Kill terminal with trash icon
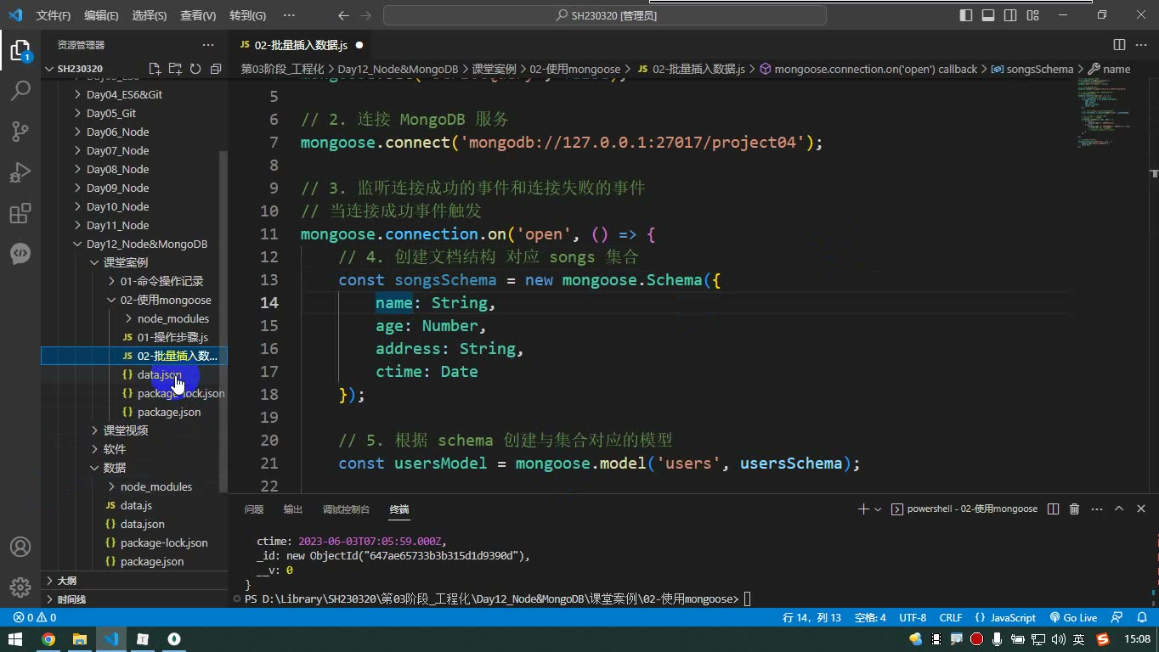1159x652 pixels. point(1074,509)
